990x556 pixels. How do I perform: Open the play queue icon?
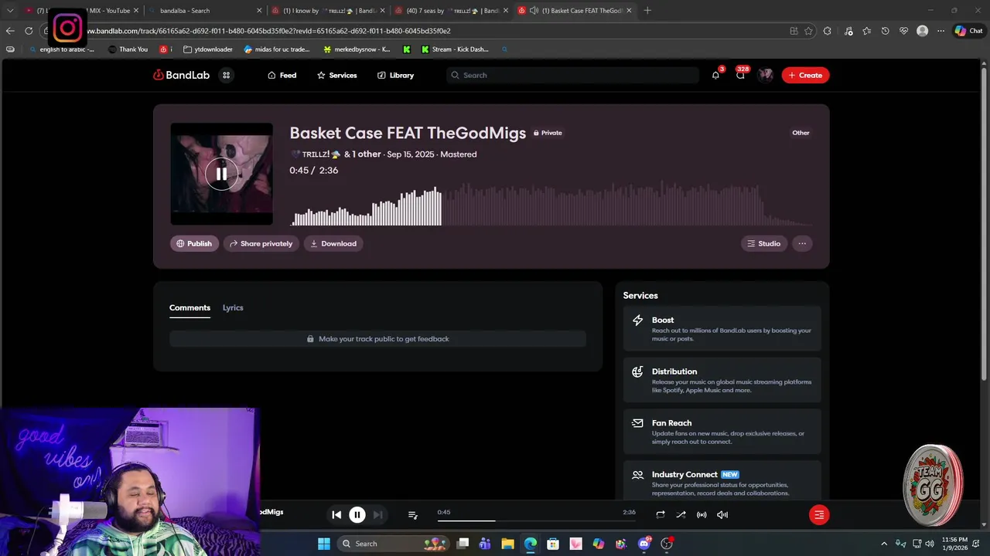tap(413, 514)
